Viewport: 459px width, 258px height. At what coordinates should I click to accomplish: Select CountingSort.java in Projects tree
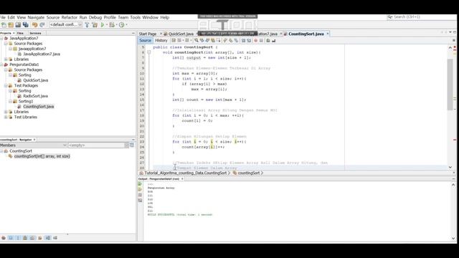(x=38, y=107)
